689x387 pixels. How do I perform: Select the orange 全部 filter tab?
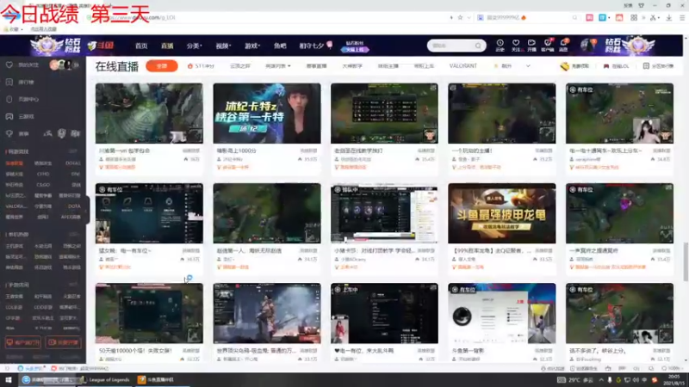[x=162, y=66]
